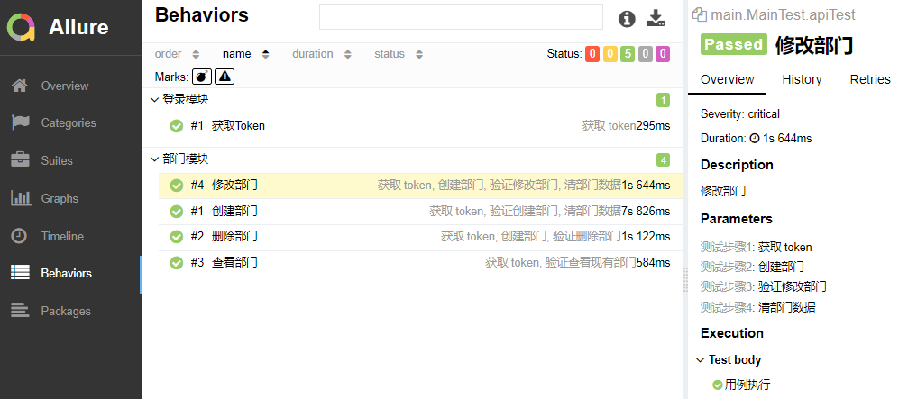Click the 'Severity: critical' text
The width and height of the screenshot is (908, 399).
coord(740,113)
